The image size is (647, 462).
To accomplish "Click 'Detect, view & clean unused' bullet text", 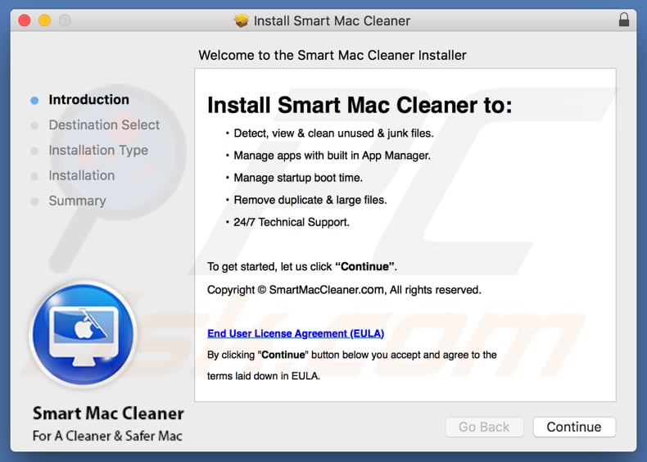I will click(333, 134).
